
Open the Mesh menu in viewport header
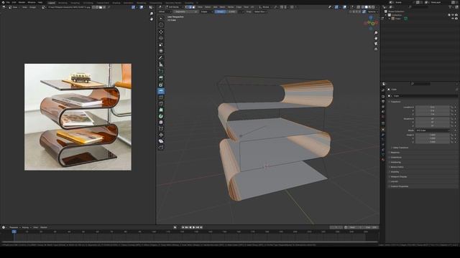click(x=223, y=7)
